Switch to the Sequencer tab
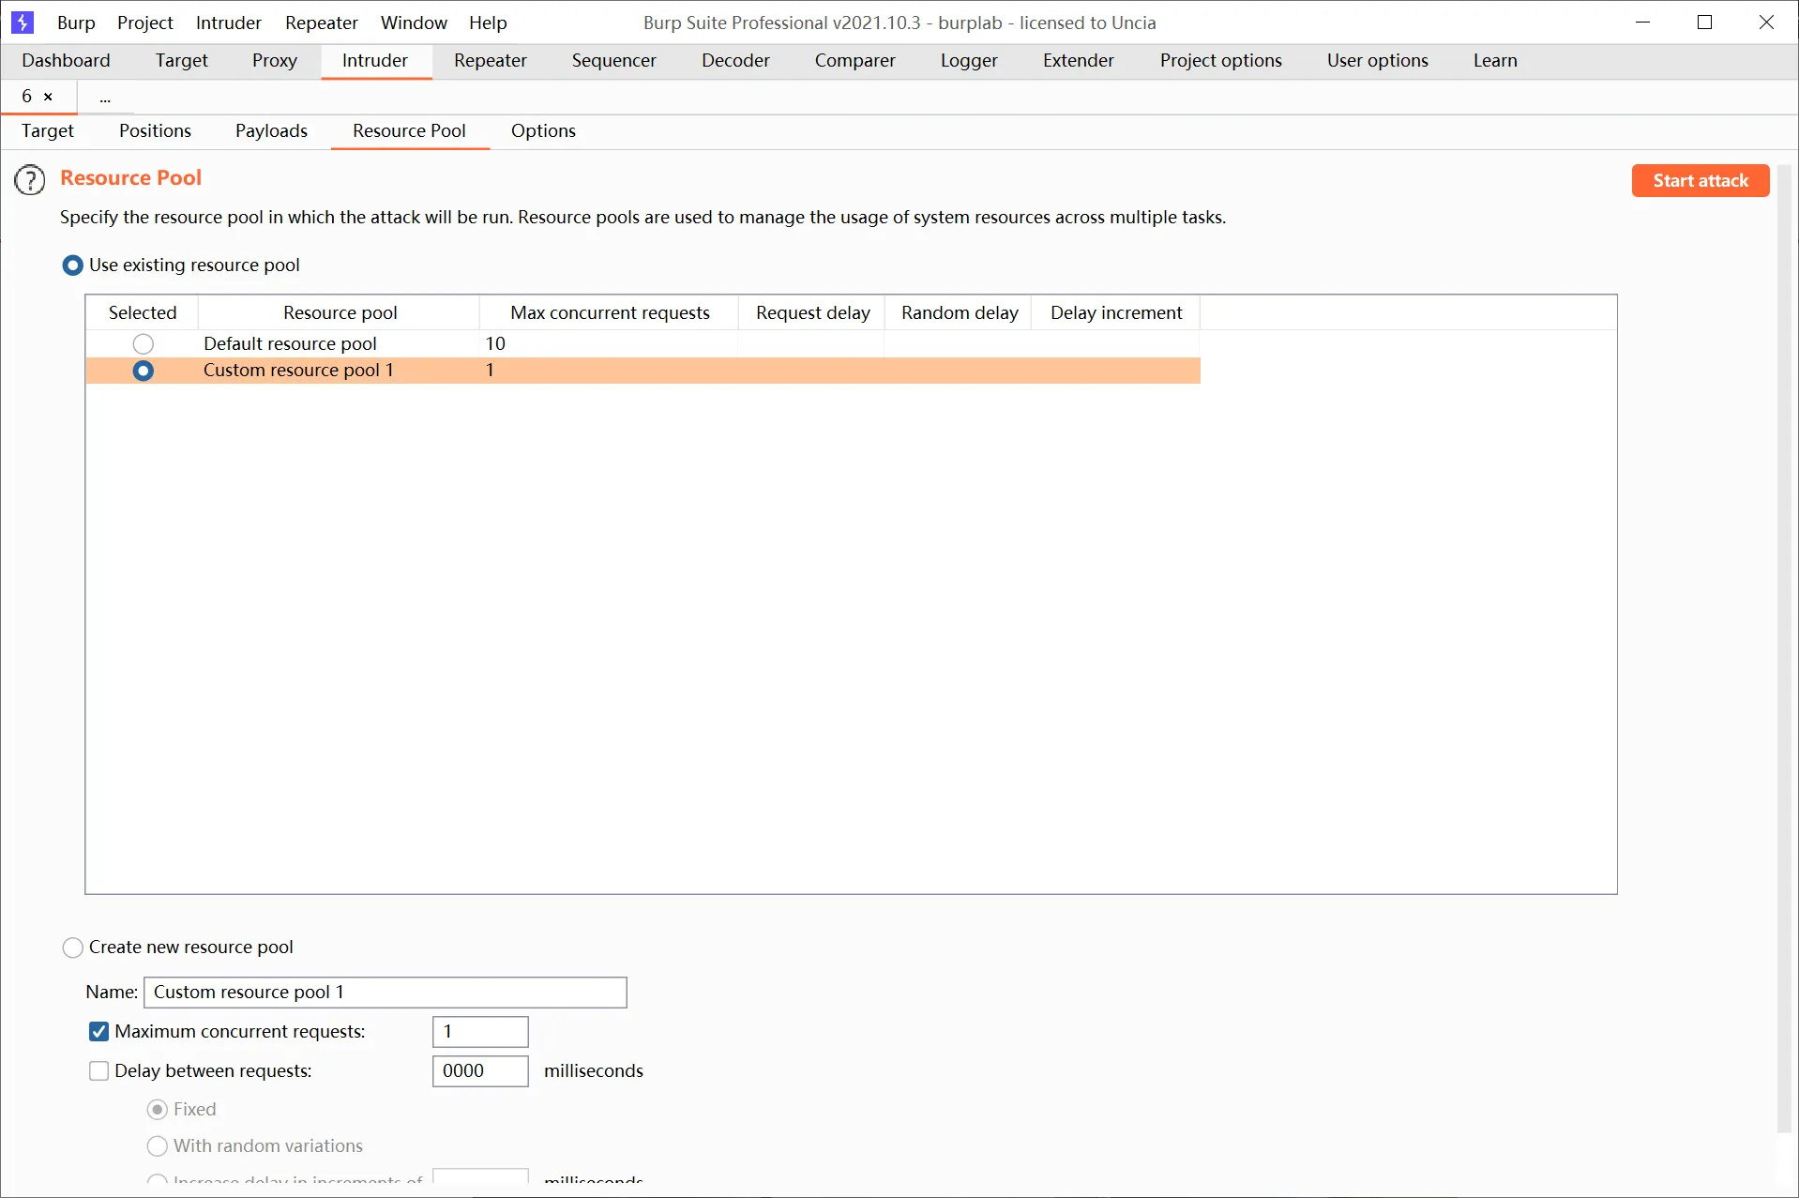Image resolution: width=1799 pixels, height=1198 pixels. (614, 61)
